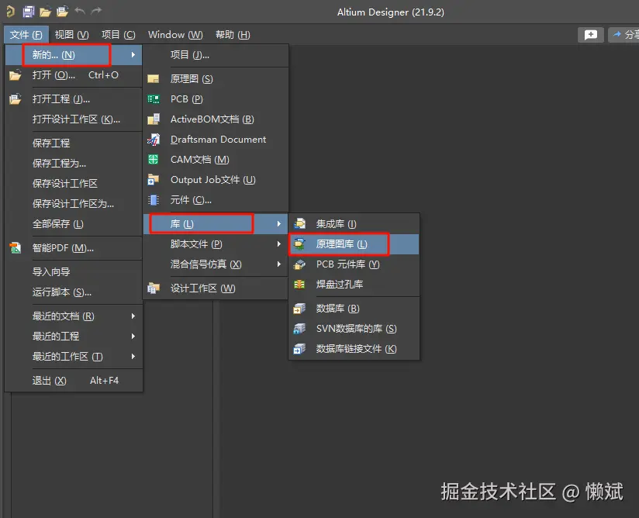Image resolution: width=639 pixels, height=518 pixels.
Task: Click the PCB 元件库 (Y) icon
Action: [x=299, y=264]
